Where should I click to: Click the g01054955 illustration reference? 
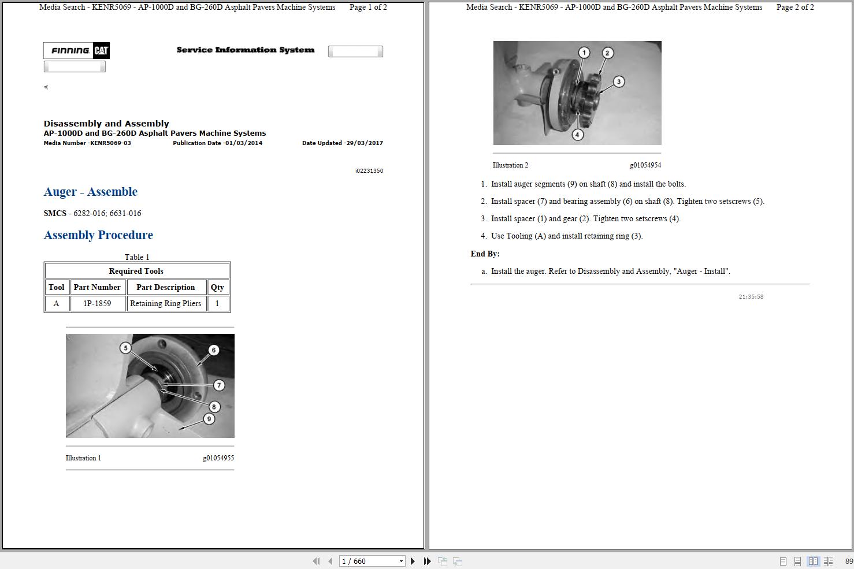point(218,458)
